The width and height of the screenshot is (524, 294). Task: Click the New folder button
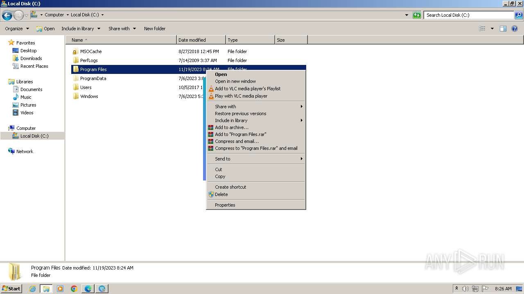tap(155, 29)
